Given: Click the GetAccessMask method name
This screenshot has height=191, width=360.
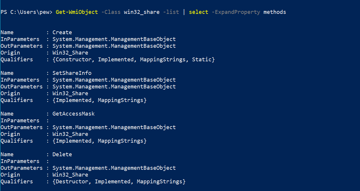Looking at the screenshot, I should 73,114.
